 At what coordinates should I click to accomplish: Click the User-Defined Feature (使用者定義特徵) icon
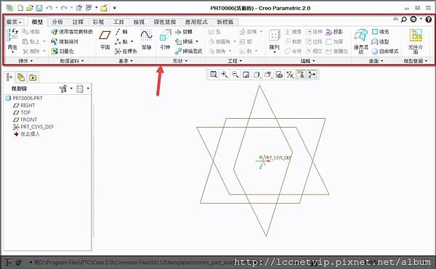pos(54,32)
